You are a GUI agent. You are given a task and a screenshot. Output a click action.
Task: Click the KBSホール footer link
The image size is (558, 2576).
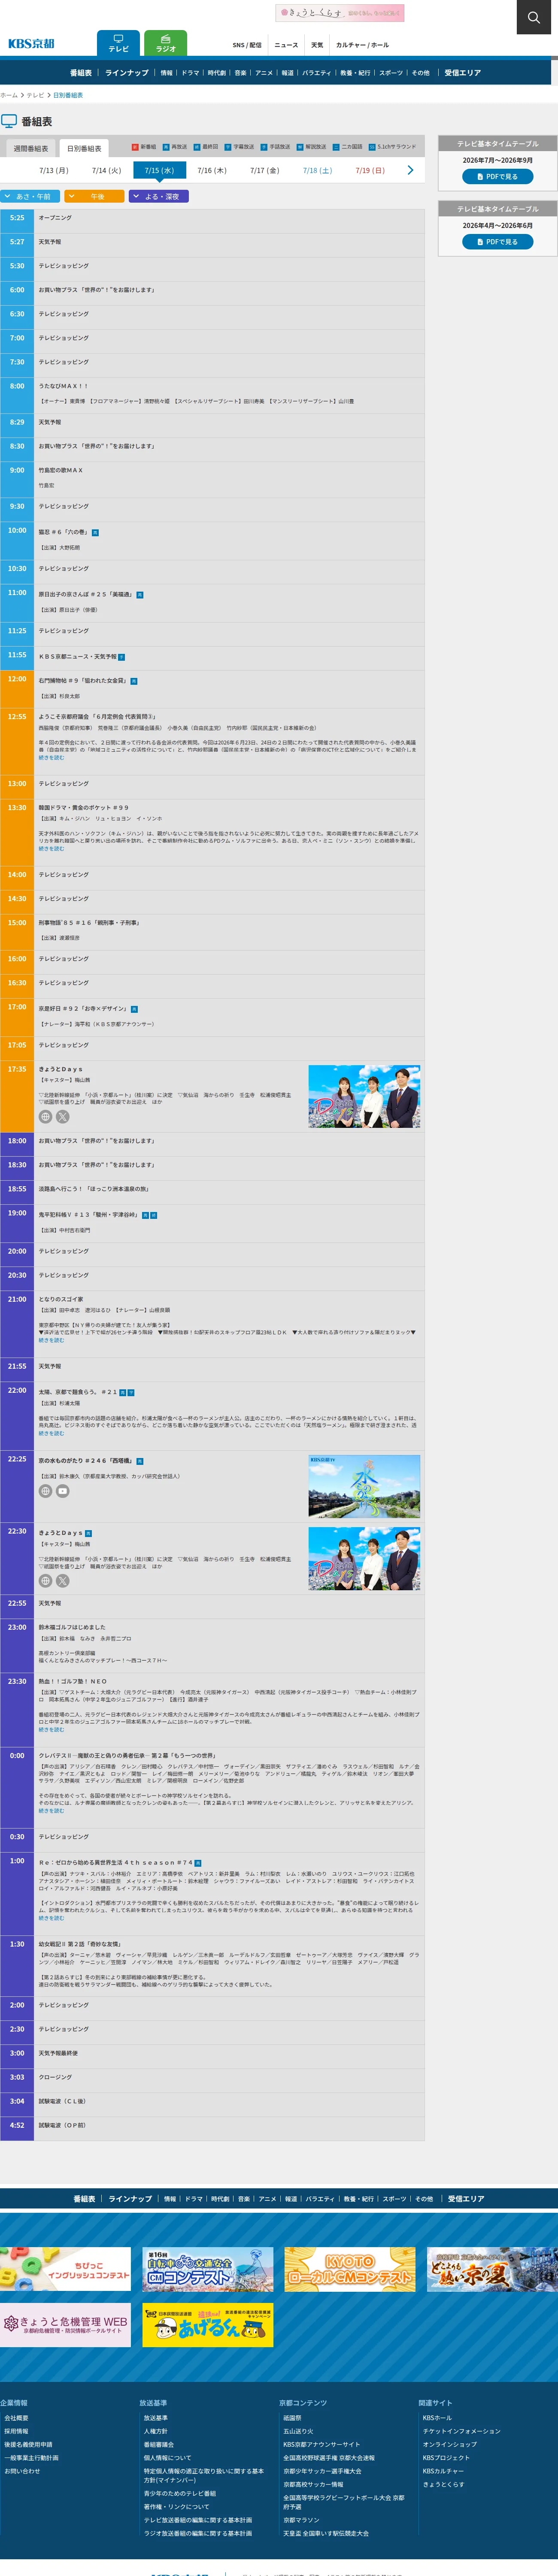point(437,2418)
